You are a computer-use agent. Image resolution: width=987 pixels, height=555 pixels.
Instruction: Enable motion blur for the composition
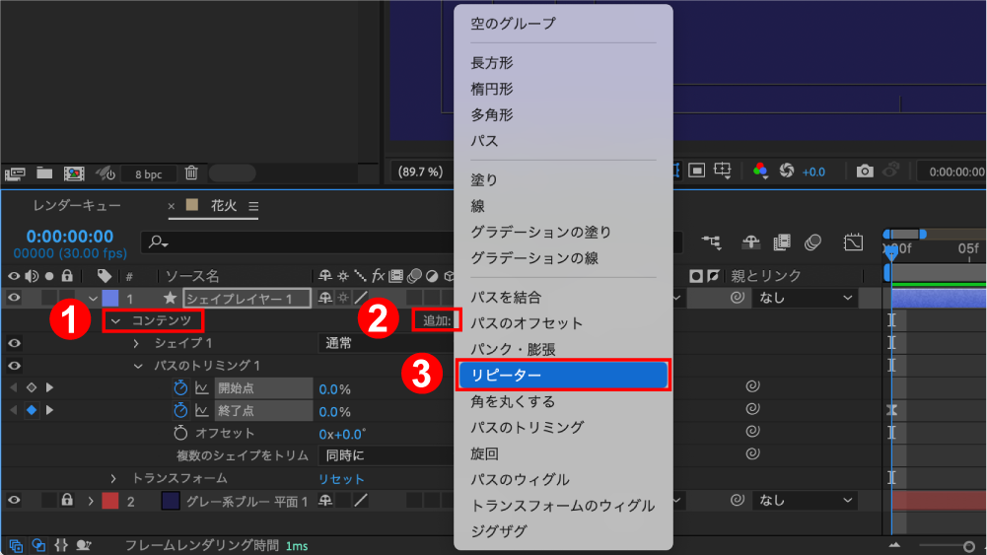tap(812, 242)
